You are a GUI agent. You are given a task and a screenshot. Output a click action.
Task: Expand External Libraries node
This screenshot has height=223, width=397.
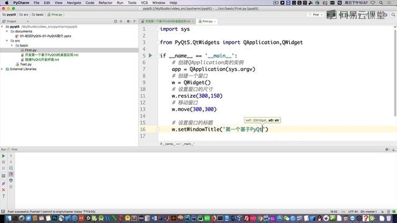tap(2, 69)
